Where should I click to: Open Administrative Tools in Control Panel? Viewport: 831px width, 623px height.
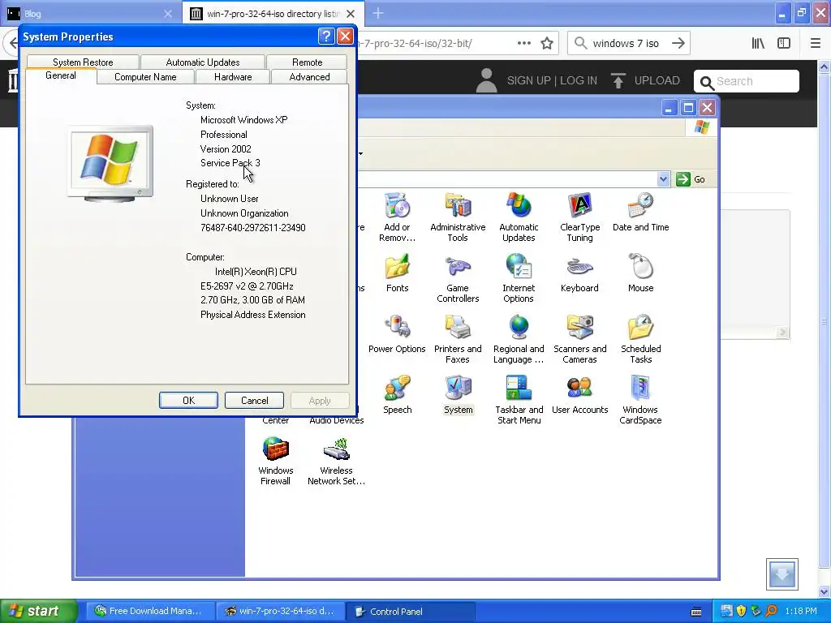click(458, 217)
